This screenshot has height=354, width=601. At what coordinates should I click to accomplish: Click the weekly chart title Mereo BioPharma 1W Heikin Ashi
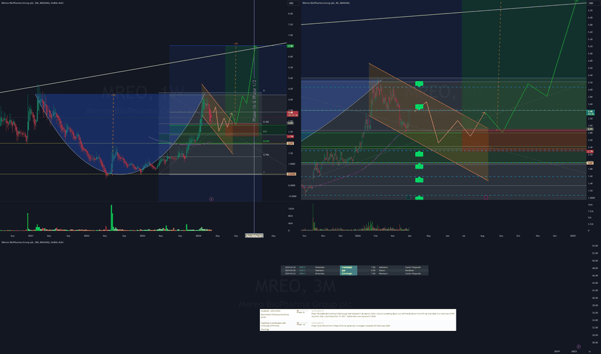(33, 3)
